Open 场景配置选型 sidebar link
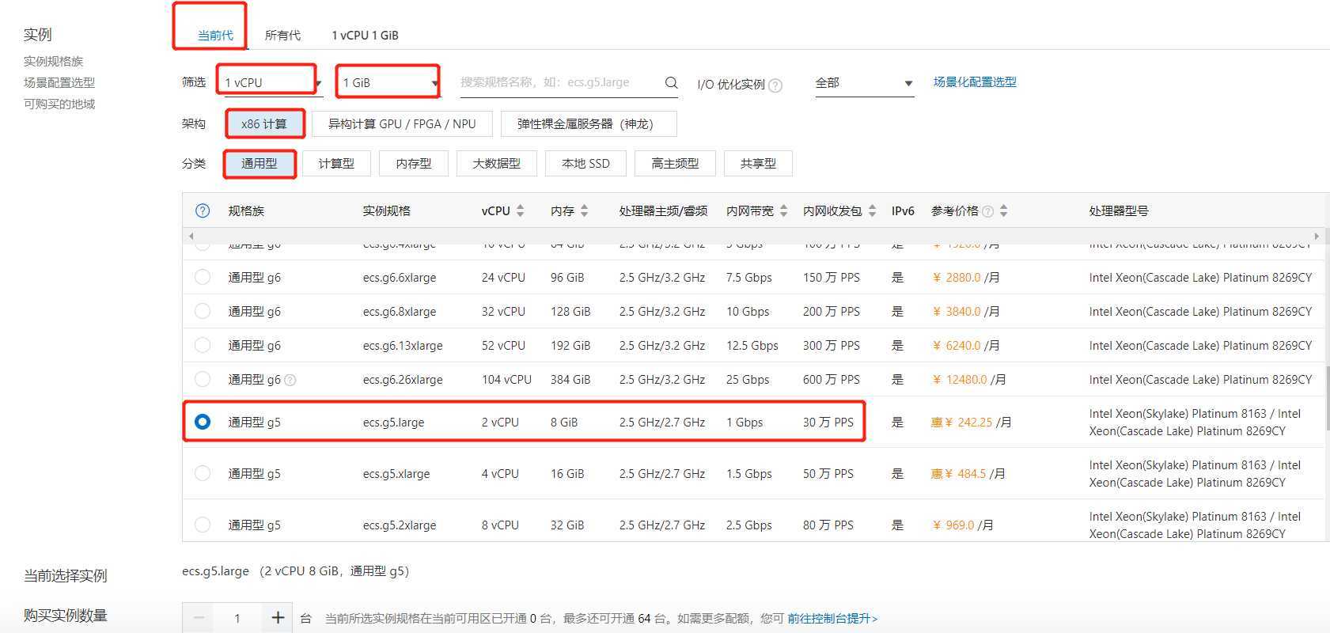1330x633 pixels. point(59,82)
